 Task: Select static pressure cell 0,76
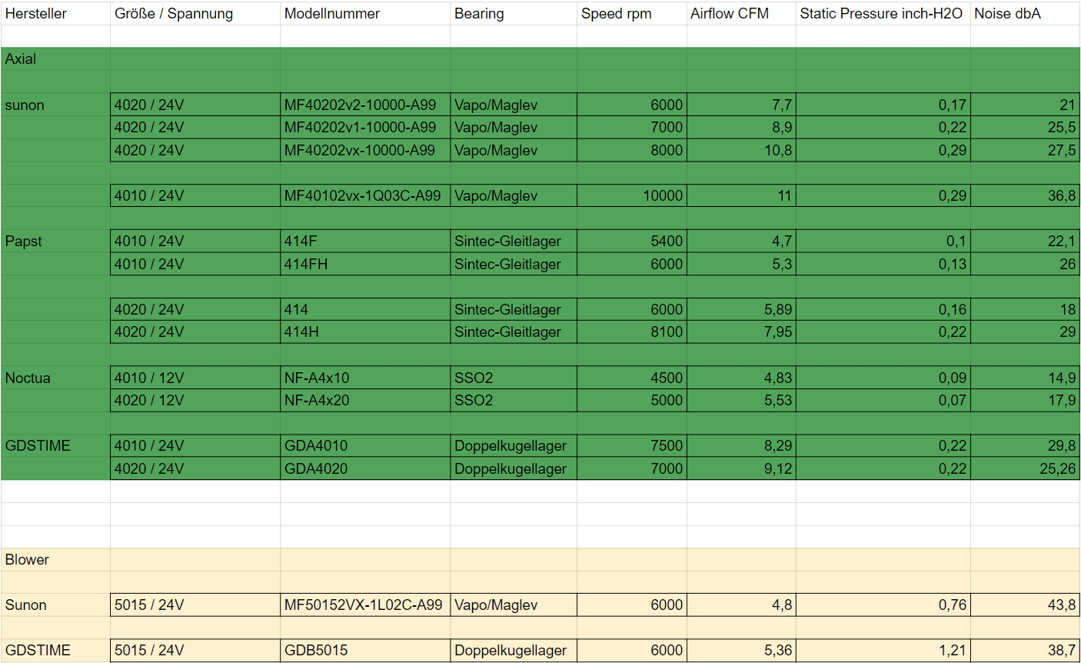883,605
